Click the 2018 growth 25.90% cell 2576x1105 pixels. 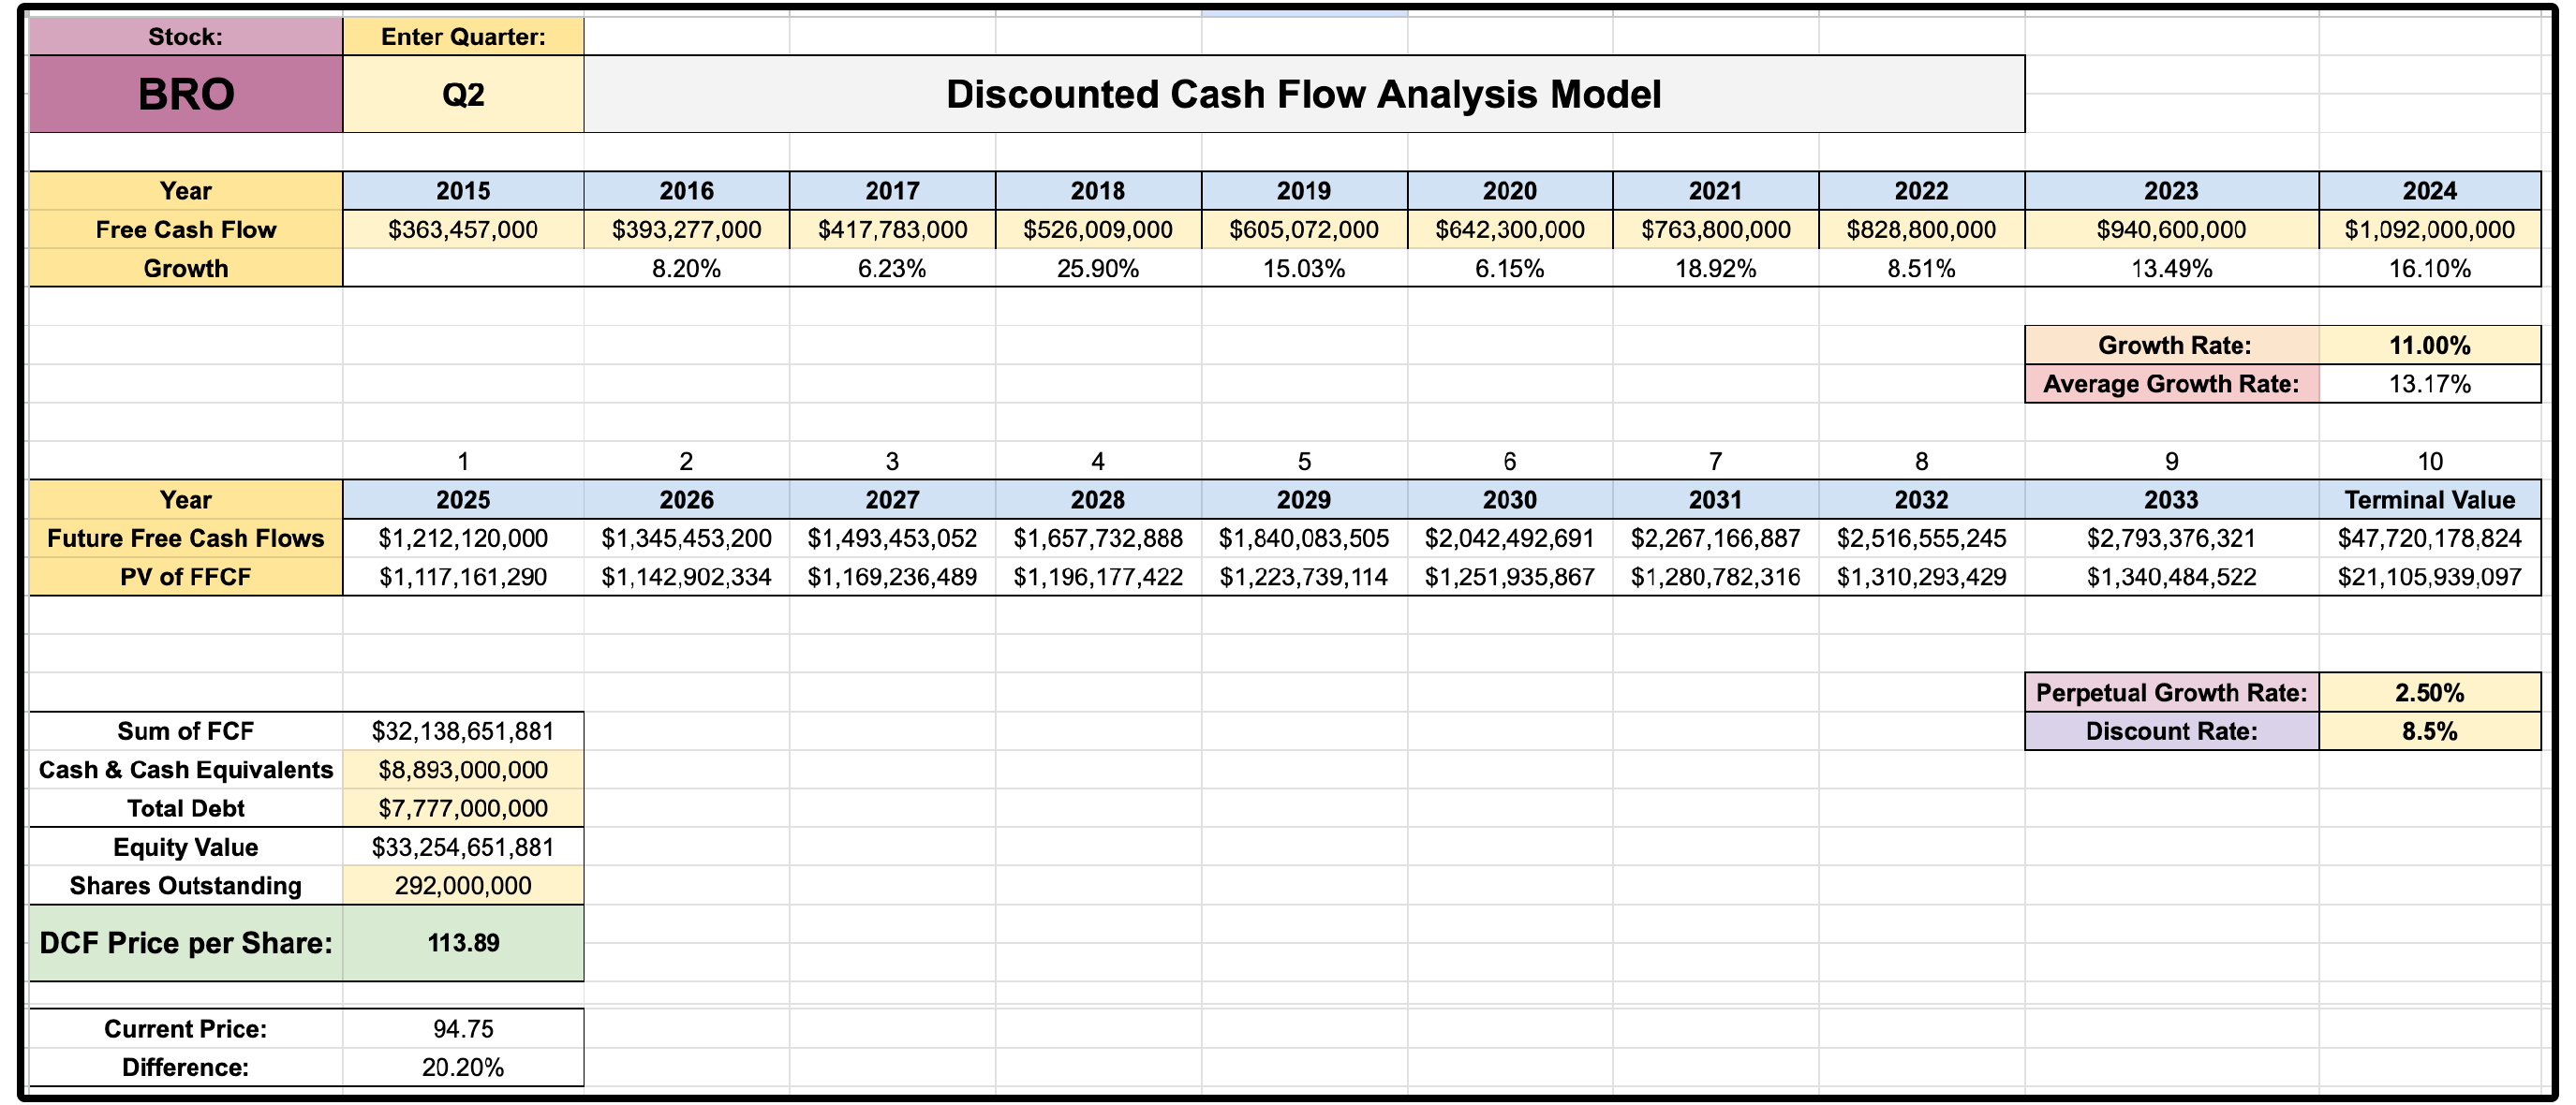[x=1097, y=268]
